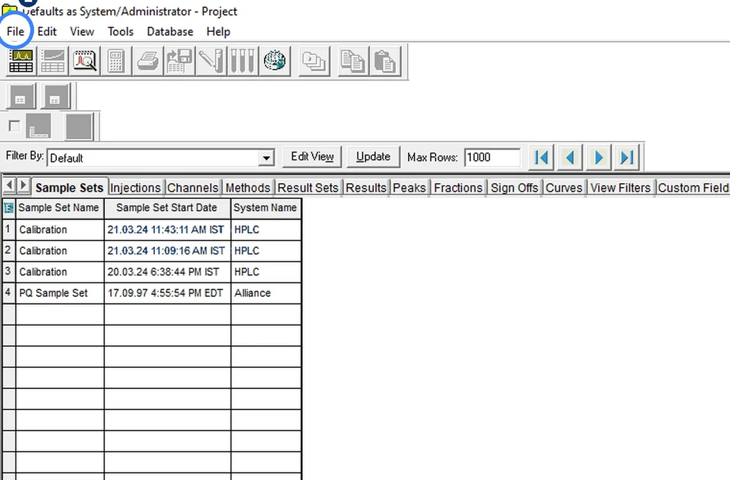The image size is (730, 480).
Task: Click the Paste clipboard toolbar icon
Action: [385, 61]
